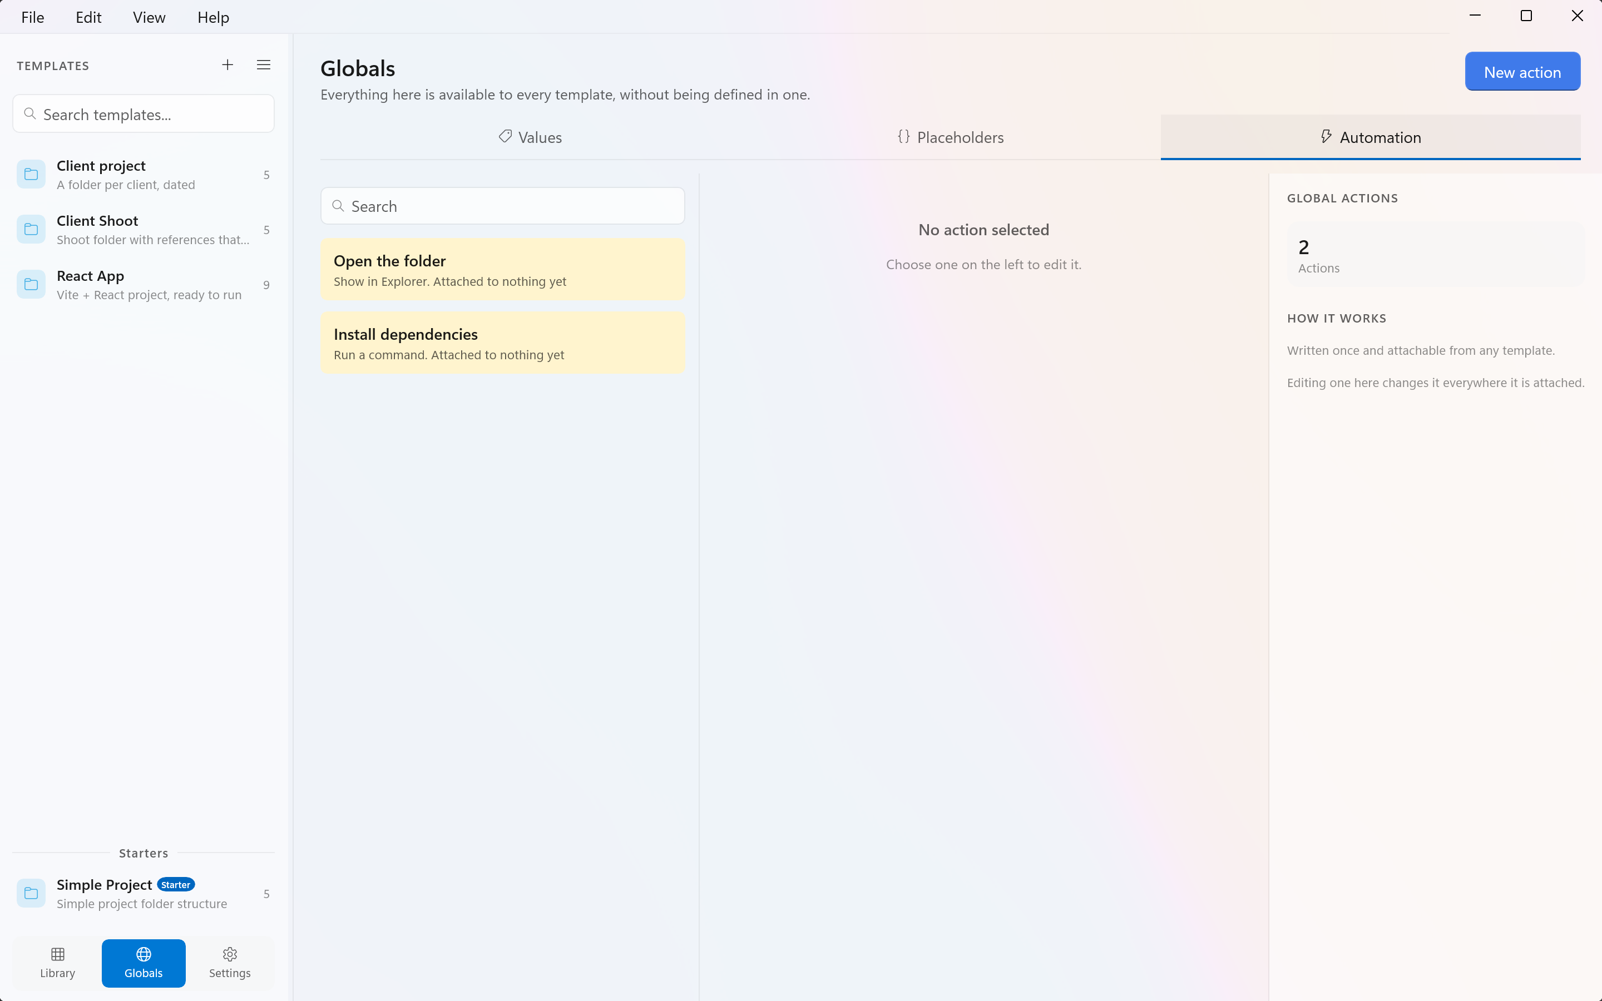
Task: Click the Client Shoot folder icon
Action: click(31, 229)
